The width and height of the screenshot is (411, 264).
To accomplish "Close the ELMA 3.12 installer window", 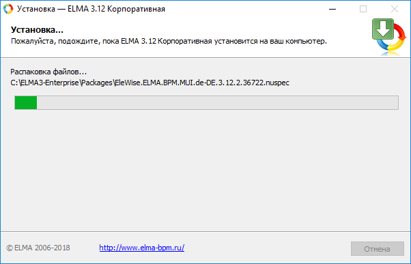I will pyautogui.click(x=395, y=9).
